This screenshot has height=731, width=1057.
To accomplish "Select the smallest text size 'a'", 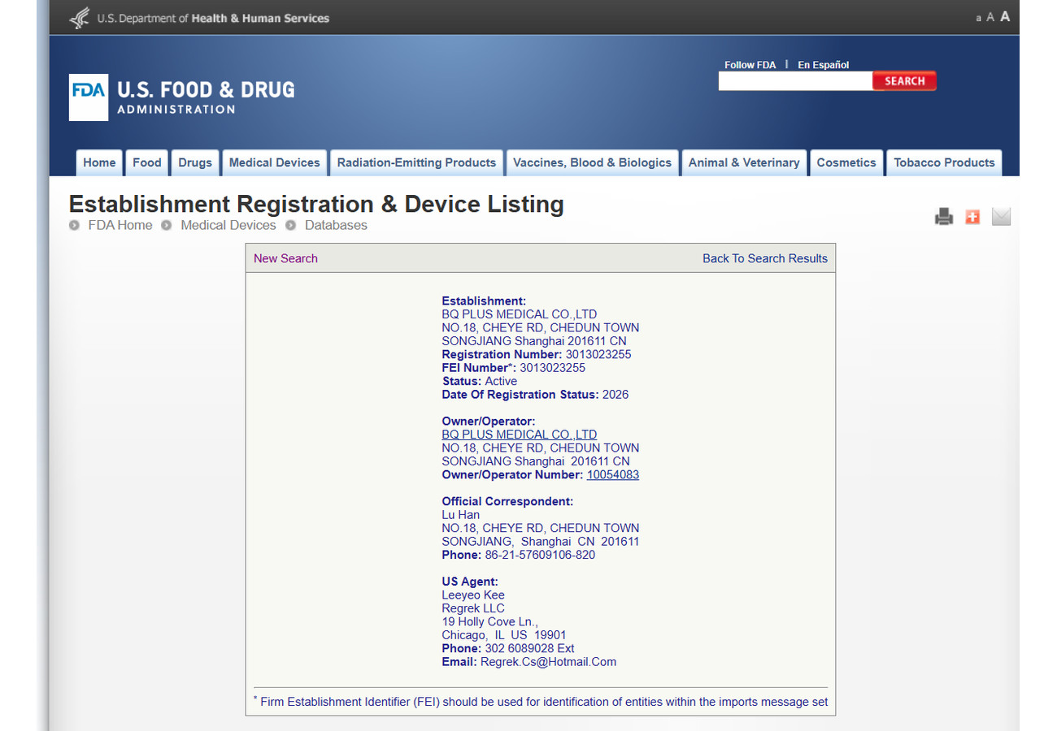I will tap(979, 18).
